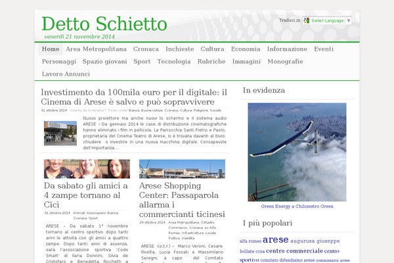Viewport: 394px width, 263px height.
Task: Click the alfa romeo popular tag
Action: click(x=251, y=241)
